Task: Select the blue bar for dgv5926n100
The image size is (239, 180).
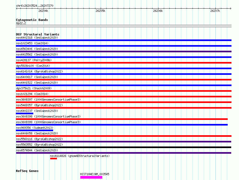Action: tap(124, 68)
